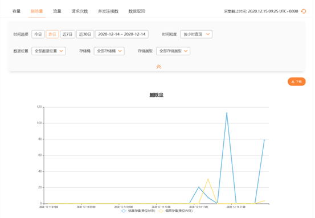This screenshot has height=218, width=315.
Task: Select the 近30日 time range
Action: (x=85, y=34)
